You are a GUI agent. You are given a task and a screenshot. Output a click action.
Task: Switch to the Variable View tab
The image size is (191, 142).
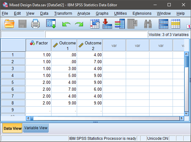click(36, 128)
